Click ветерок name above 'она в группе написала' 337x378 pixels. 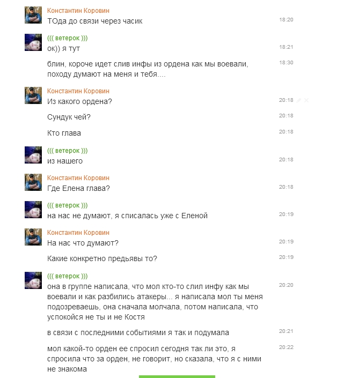tap(67, 276)
